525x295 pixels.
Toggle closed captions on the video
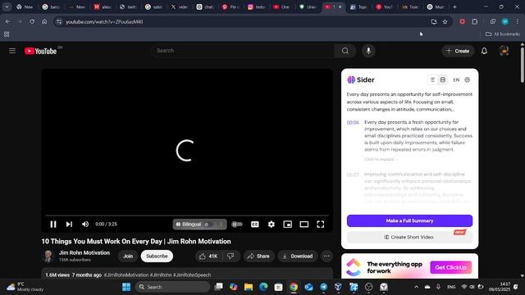(x=255, y=224)
